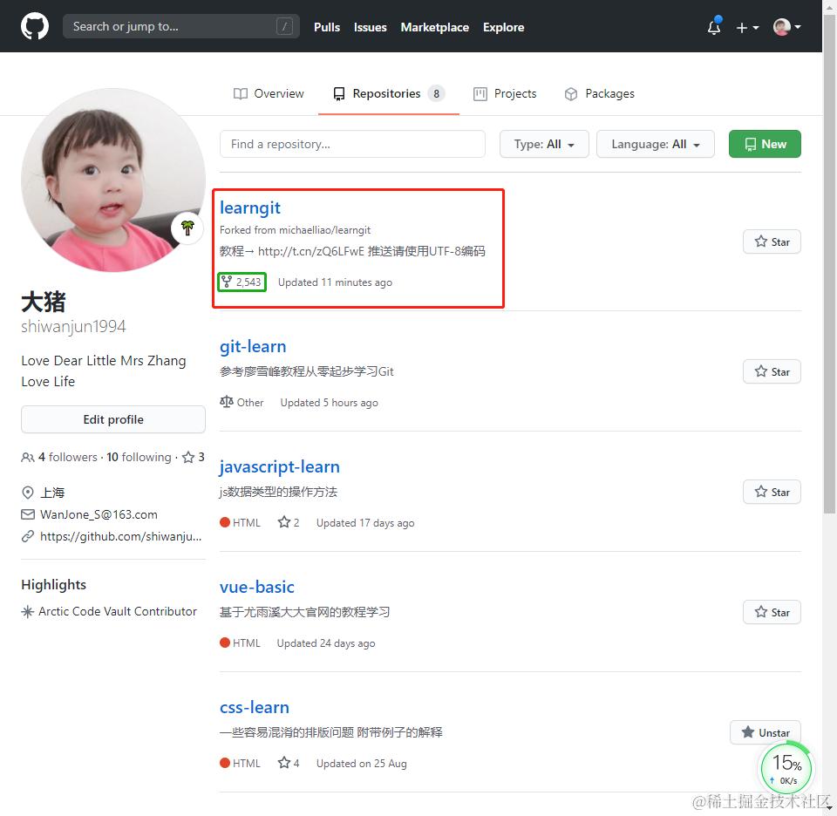
Task: Click the Edit profile button
Action: click(113, 419)
